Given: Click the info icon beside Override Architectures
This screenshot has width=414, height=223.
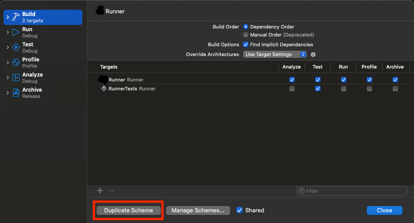Looking at the screenshot, I should (313, 54).
